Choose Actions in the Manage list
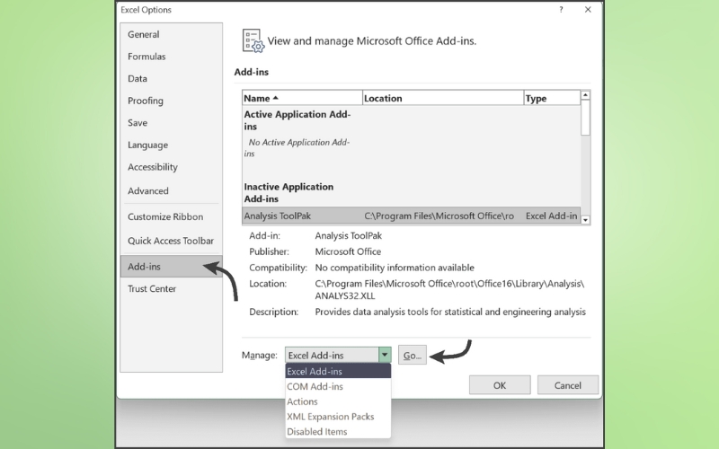Image resolution: width=719 pixels, height=449 pixels. click(338, 401)
